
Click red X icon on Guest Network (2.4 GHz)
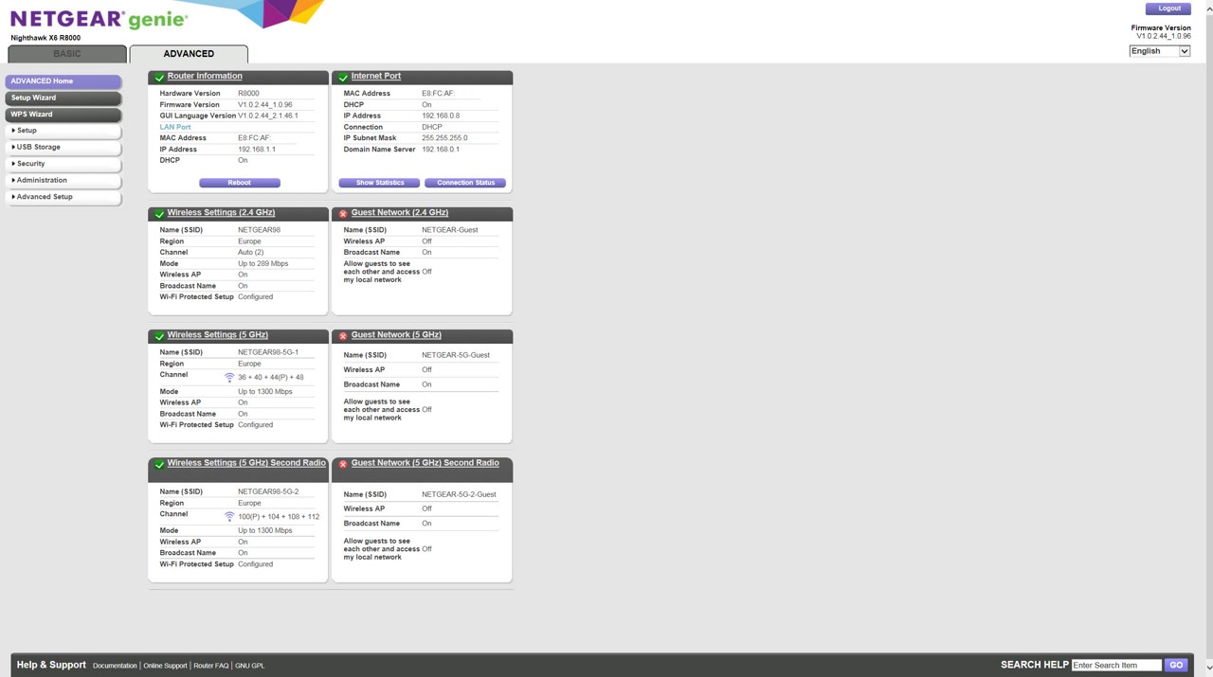tap(343, 214)
